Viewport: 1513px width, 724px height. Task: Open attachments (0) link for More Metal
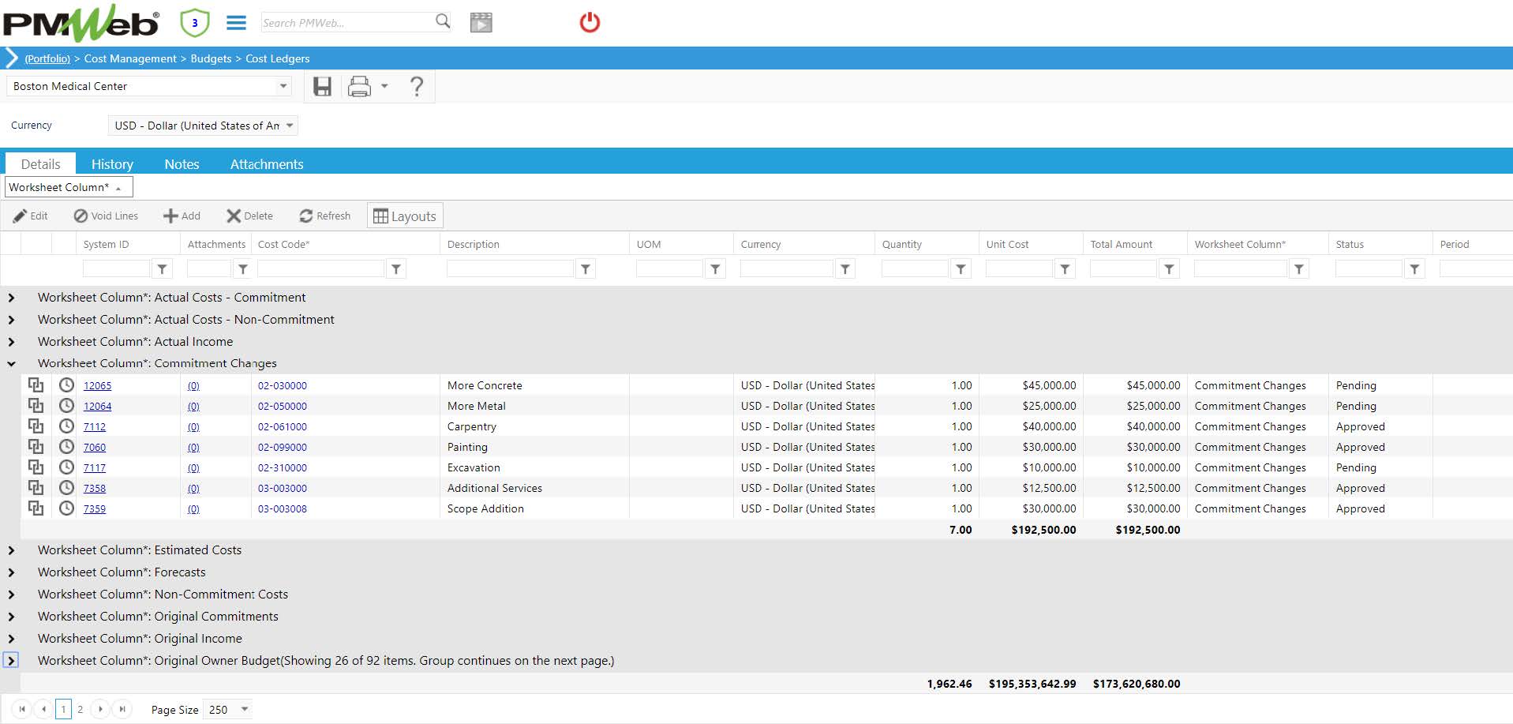(193, 406)
